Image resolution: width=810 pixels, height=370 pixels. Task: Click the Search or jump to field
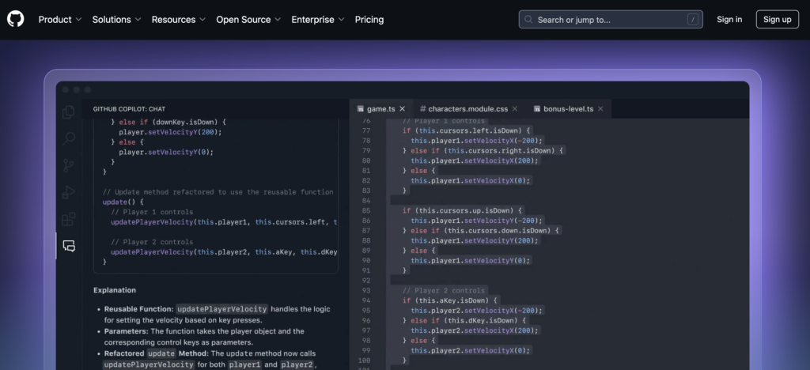click(x=609, y=20)
